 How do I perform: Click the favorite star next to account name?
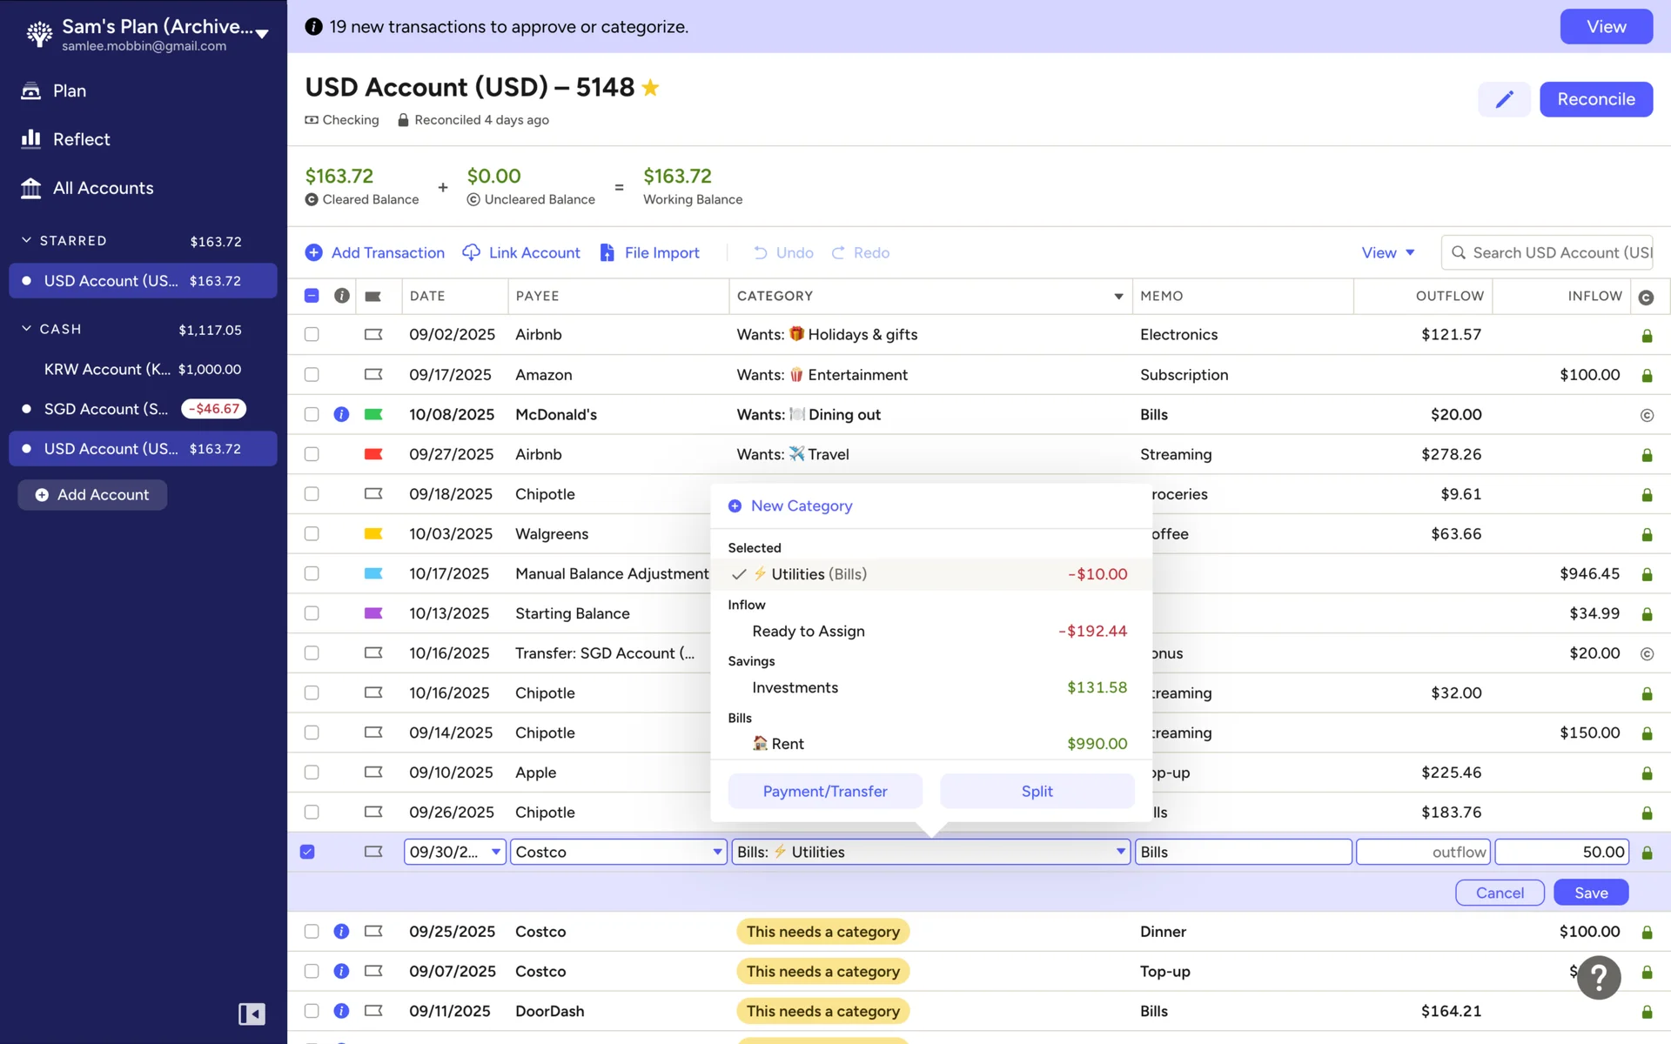(650, 88)
